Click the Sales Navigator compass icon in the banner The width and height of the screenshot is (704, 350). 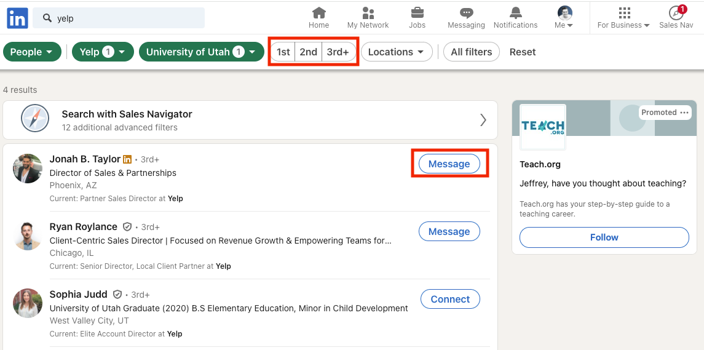tap(35, 119)
